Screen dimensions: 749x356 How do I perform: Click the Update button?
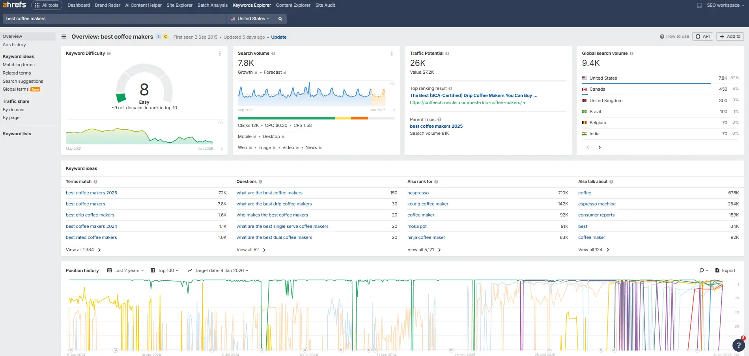(279, 37)
